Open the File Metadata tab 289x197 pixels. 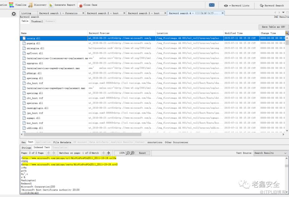click(62, 142)
